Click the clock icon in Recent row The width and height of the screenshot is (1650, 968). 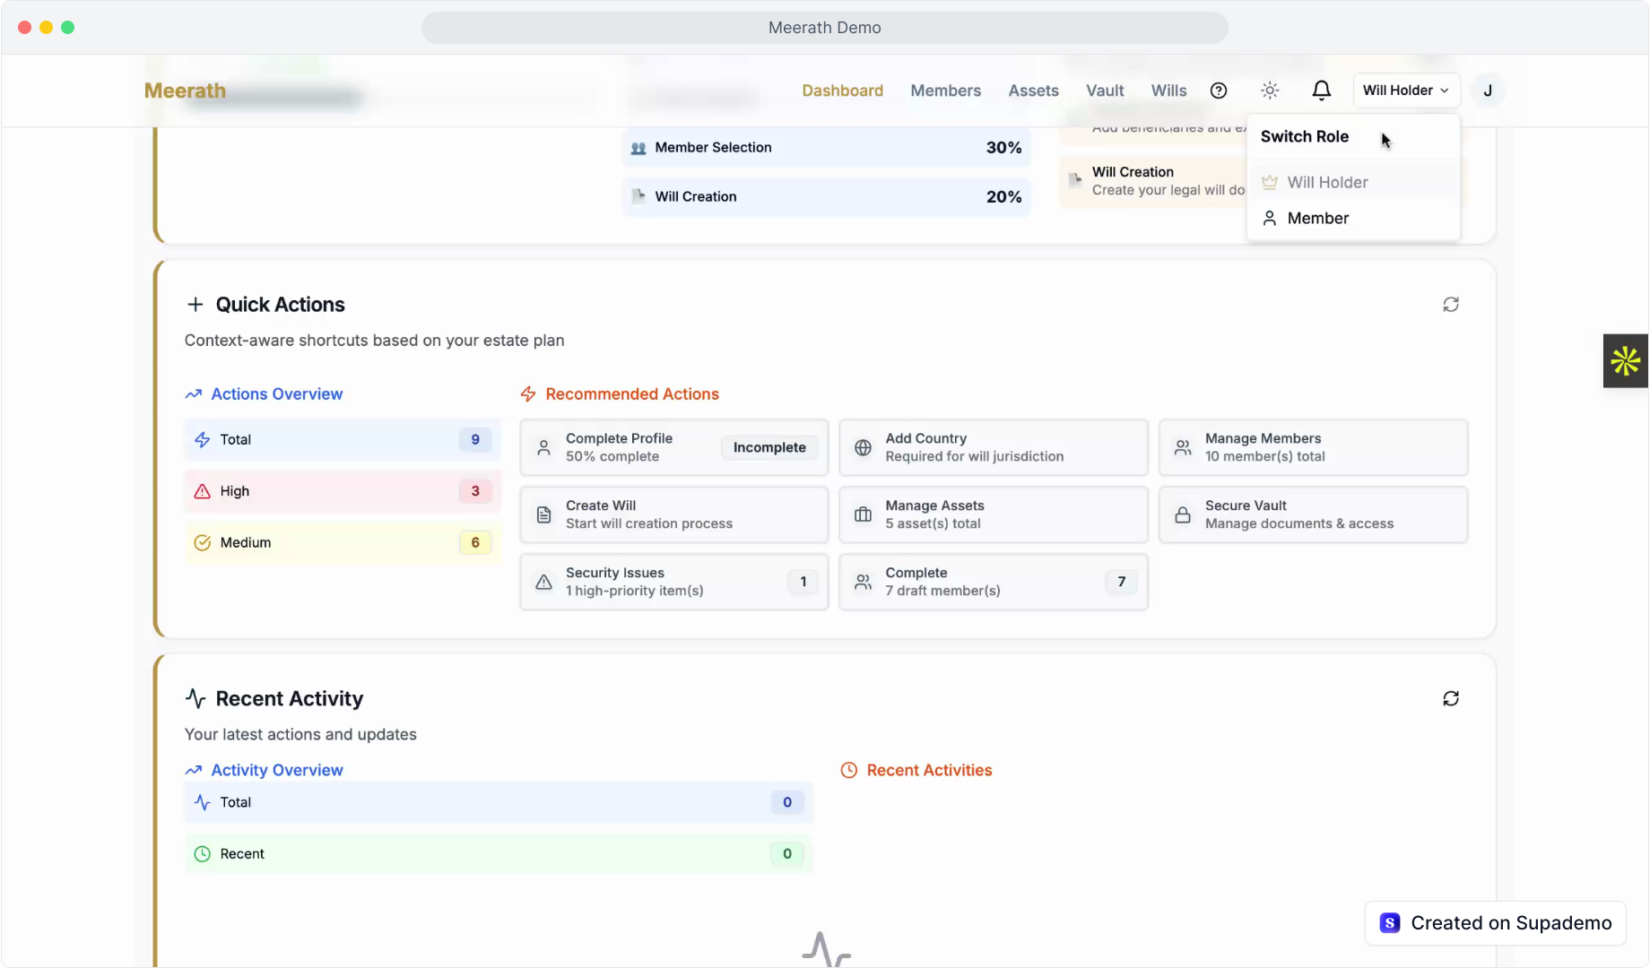coord(203,854)
